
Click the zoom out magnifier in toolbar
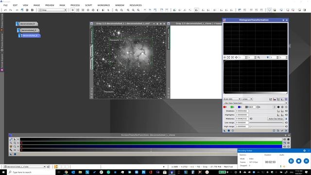pos(121,10)
